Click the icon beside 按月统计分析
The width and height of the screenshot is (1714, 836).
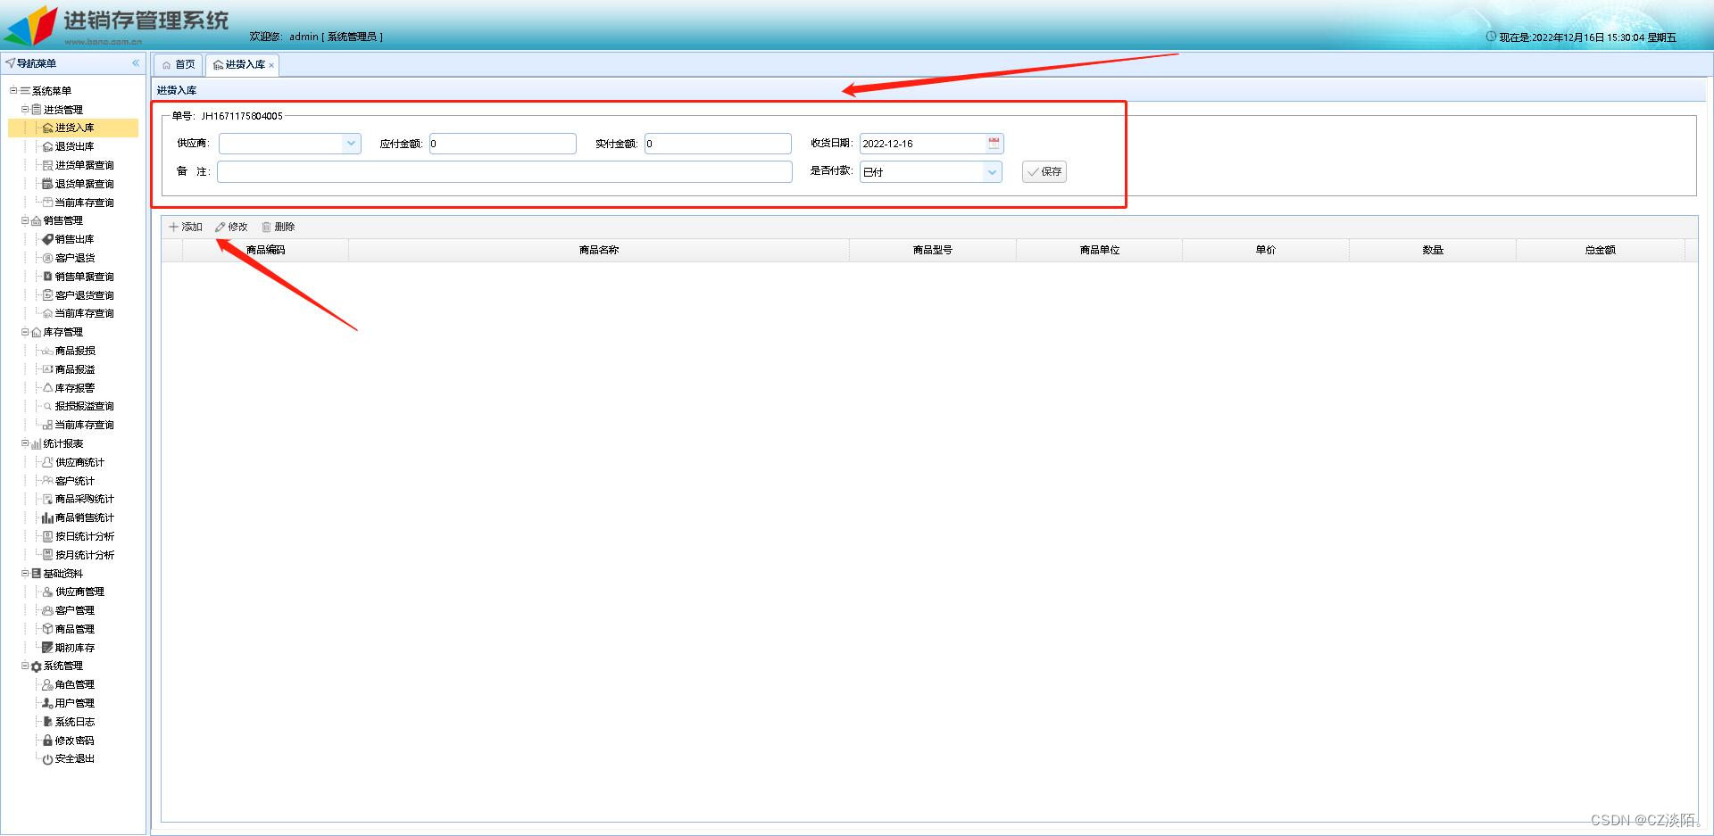(48, 555)
